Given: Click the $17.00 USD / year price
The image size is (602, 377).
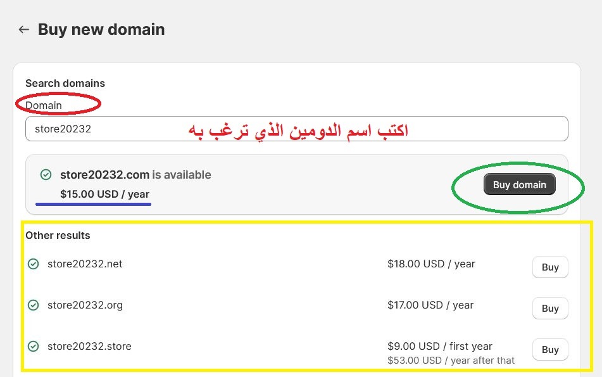Looking at the screenshot, I should tap(430, 305).
